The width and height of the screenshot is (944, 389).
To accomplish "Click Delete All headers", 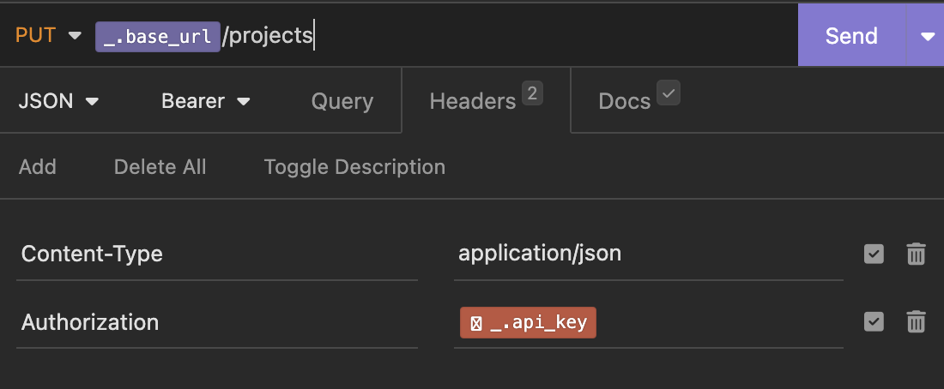I will point(160,166).
